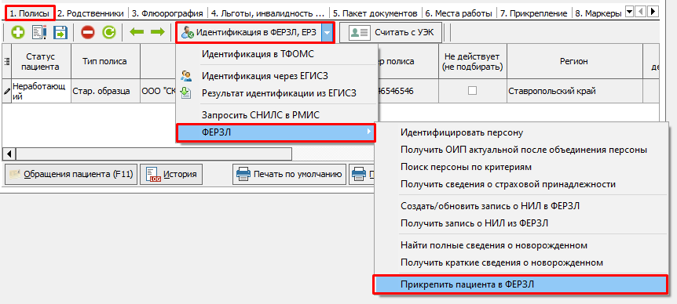Open the '2. Родственники' tab

coord(90,13)
